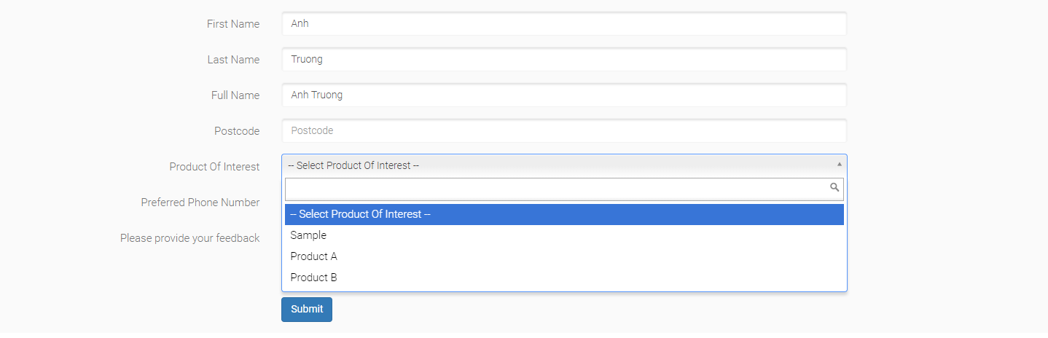Click the First Name field containing Anh

point(563,24)
